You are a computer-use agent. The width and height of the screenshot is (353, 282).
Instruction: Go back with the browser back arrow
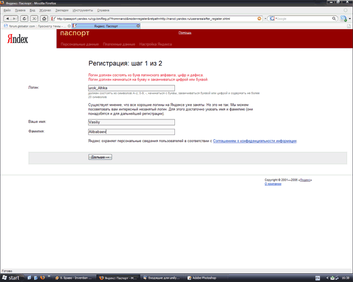[x=8, y=19]
